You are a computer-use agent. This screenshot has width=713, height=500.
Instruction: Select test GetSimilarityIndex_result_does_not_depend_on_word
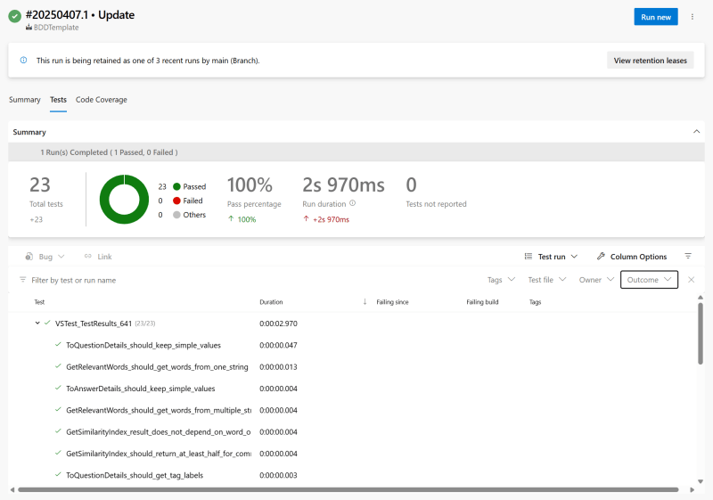coord(159,431)
